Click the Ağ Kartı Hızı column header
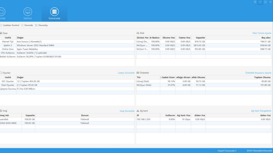 183,115
